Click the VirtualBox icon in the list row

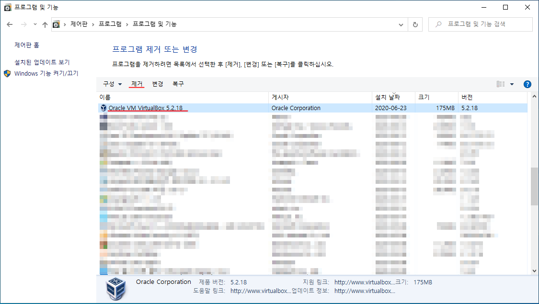[103, 108]
